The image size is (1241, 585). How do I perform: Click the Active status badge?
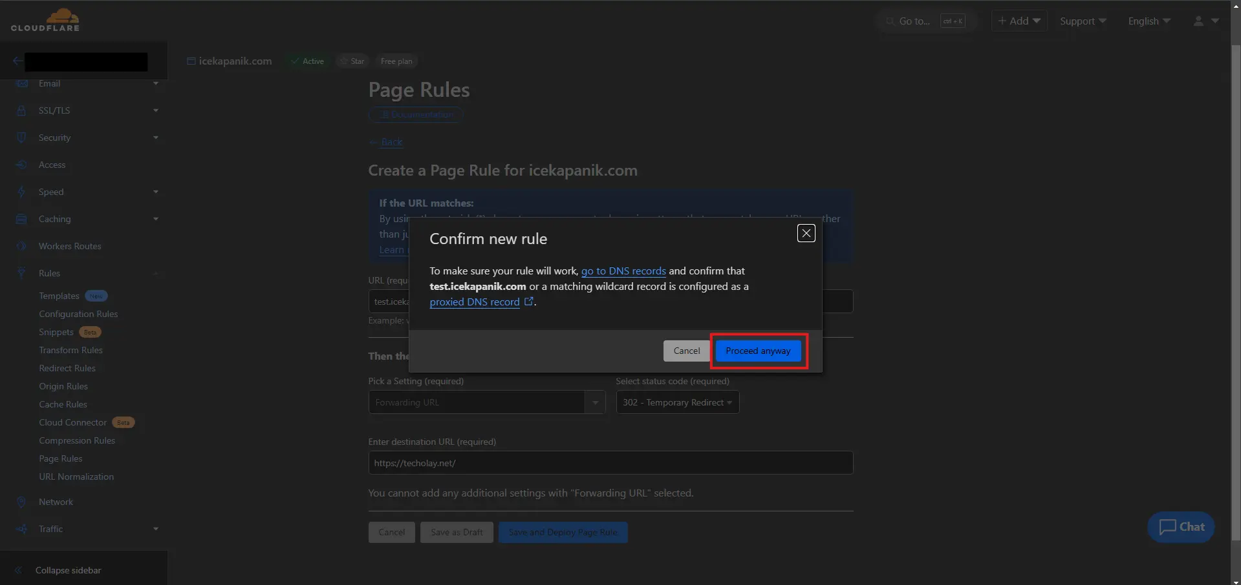tap(308, 61)
